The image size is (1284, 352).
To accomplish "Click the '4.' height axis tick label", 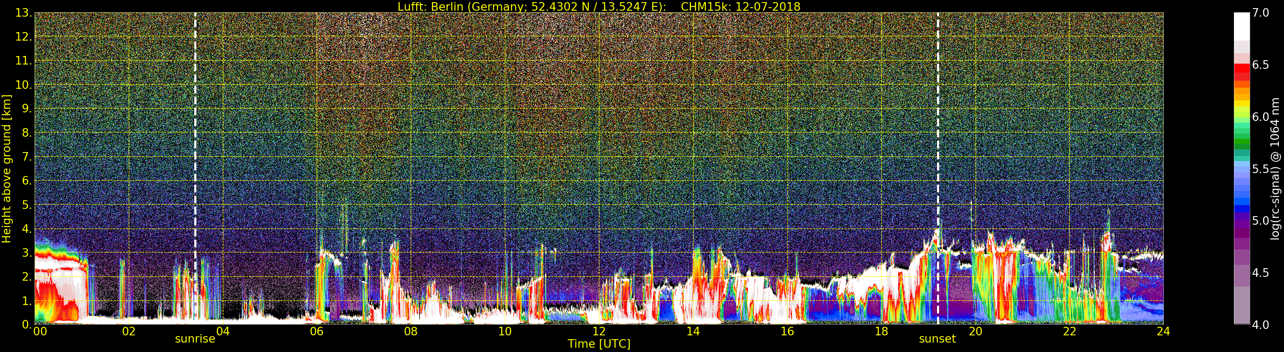I will (27, 229).
